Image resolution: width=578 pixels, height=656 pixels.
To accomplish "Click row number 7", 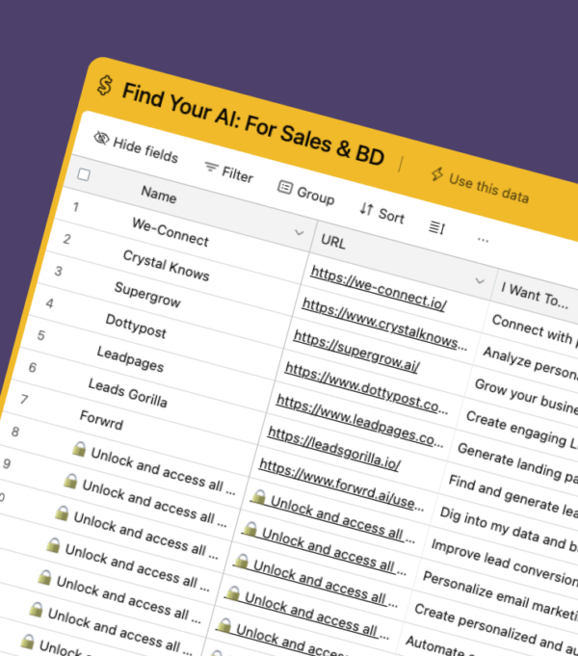I will click(x=24, y=399).
